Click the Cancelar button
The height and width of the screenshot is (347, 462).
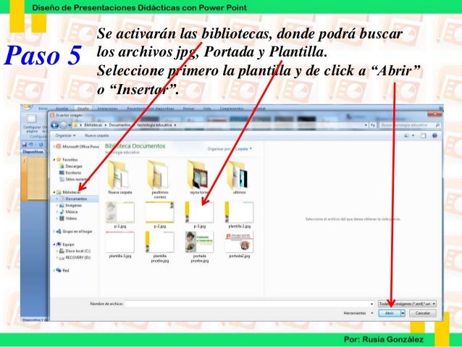point(422,313)
